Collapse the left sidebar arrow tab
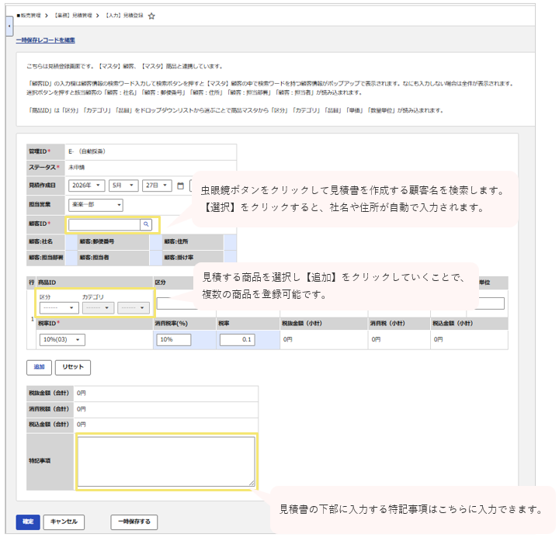This screenshot has height=541, width=559. 9,26
